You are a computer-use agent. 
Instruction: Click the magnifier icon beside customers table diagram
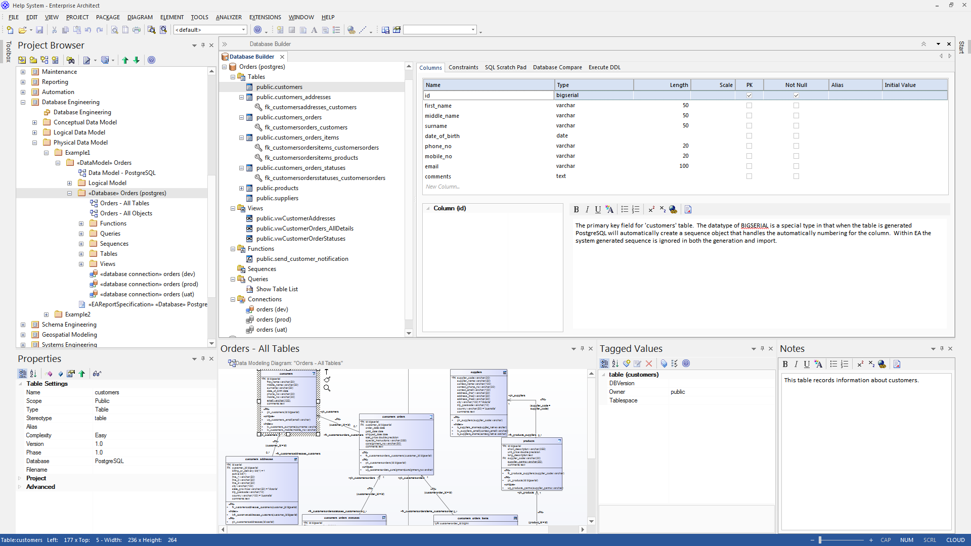[x=327, y=388]
